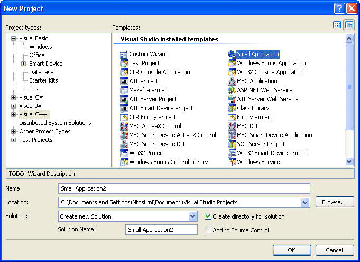Select MFC Smart Device Application icon
360x262 pixels.
point(232,135)
